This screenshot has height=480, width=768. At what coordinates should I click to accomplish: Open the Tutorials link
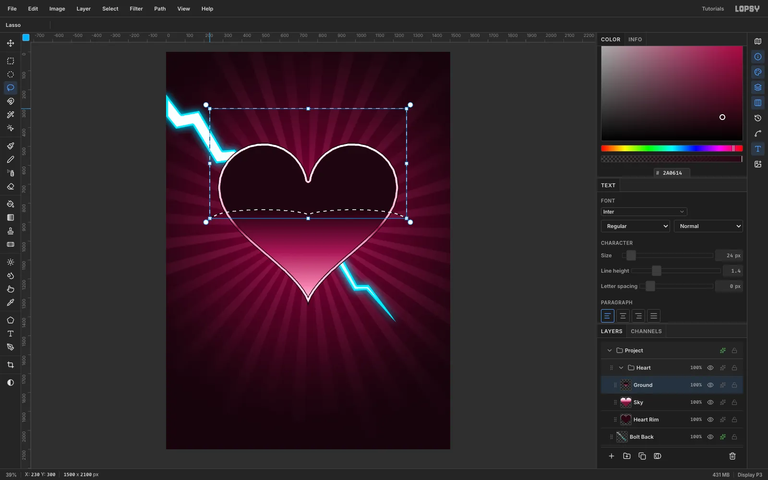tap(713, 9)
